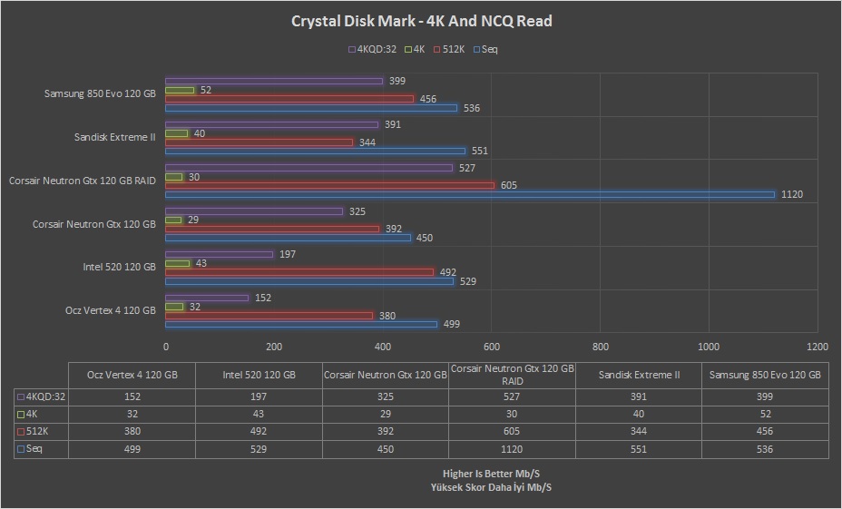Click the blue Seq legend marker at top
Screen dimensions: 842x509
tap(476, 49)
